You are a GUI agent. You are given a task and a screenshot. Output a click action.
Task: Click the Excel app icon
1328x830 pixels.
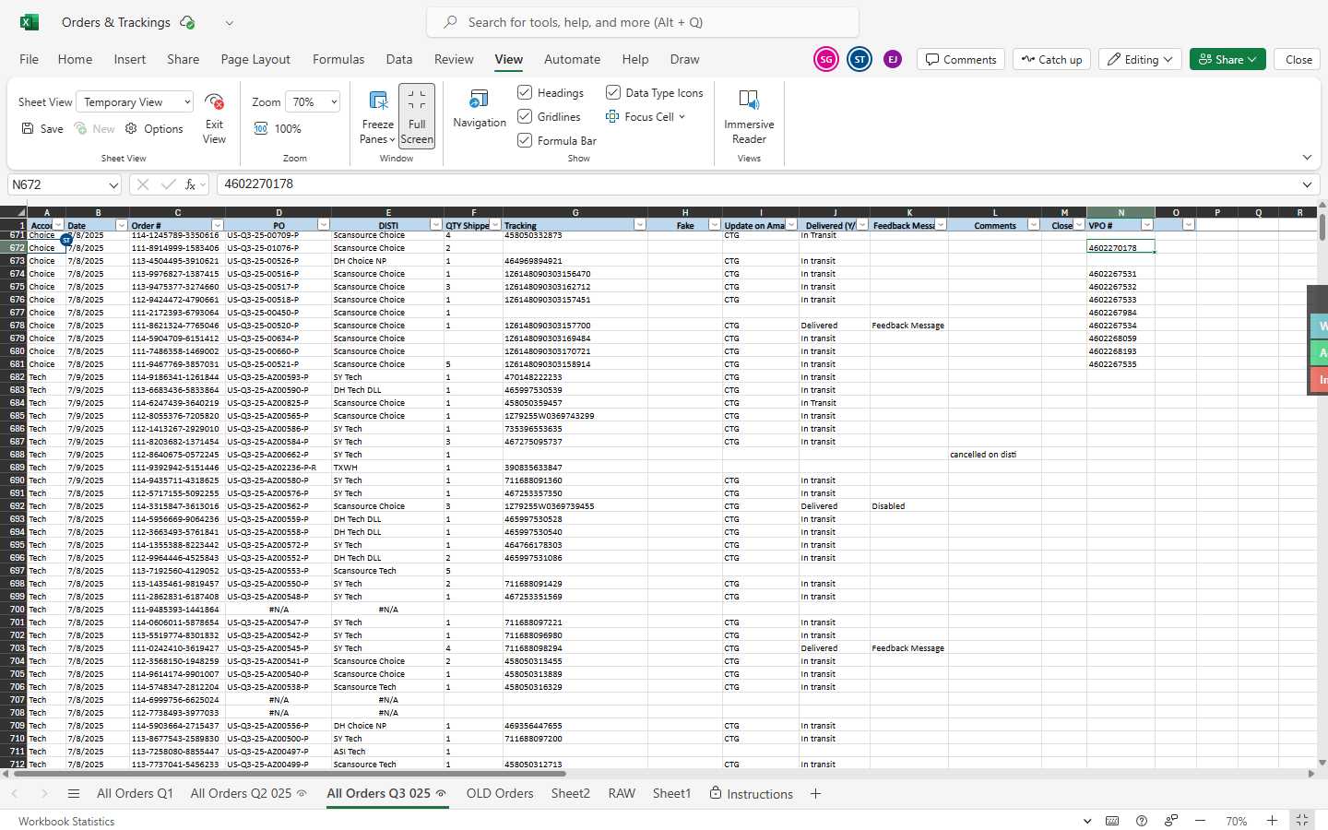click(30, 22)
